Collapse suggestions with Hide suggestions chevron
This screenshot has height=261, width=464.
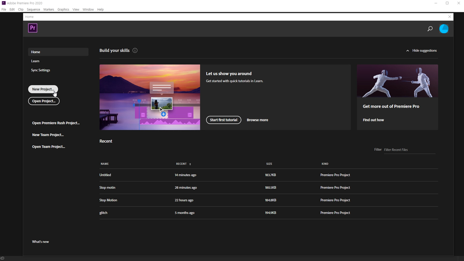407,51
